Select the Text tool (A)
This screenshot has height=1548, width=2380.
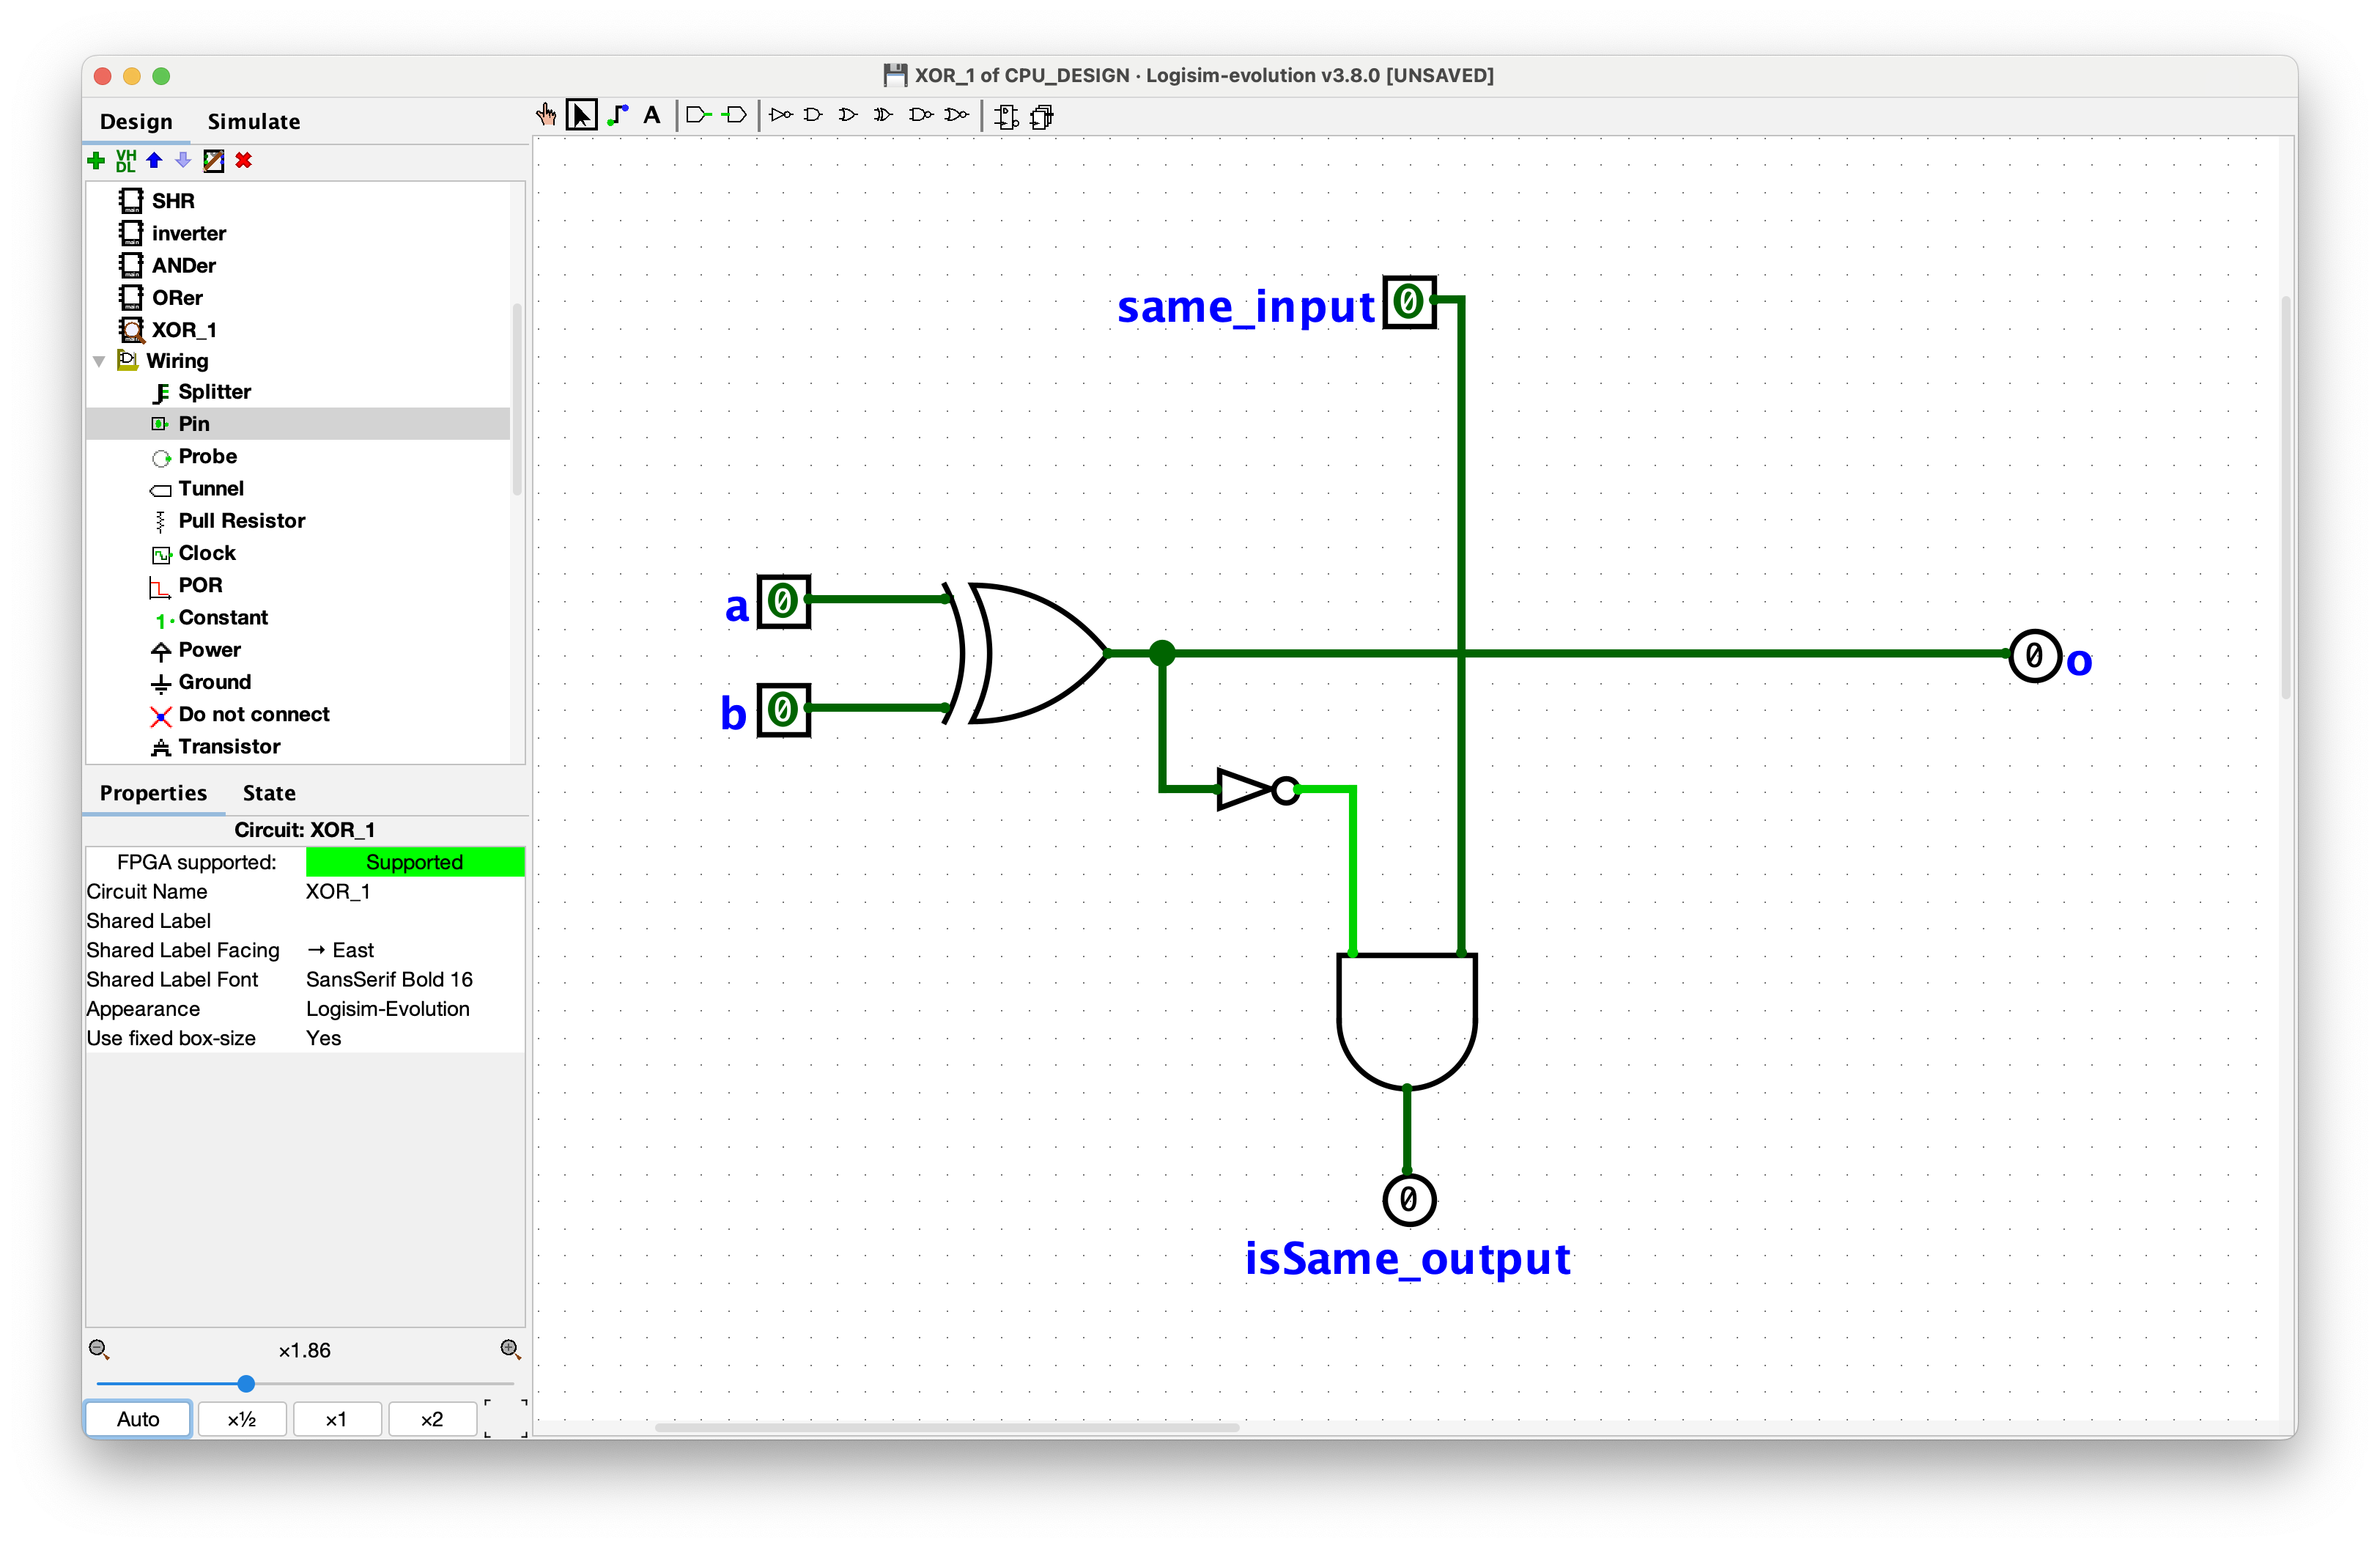point(652,115)
